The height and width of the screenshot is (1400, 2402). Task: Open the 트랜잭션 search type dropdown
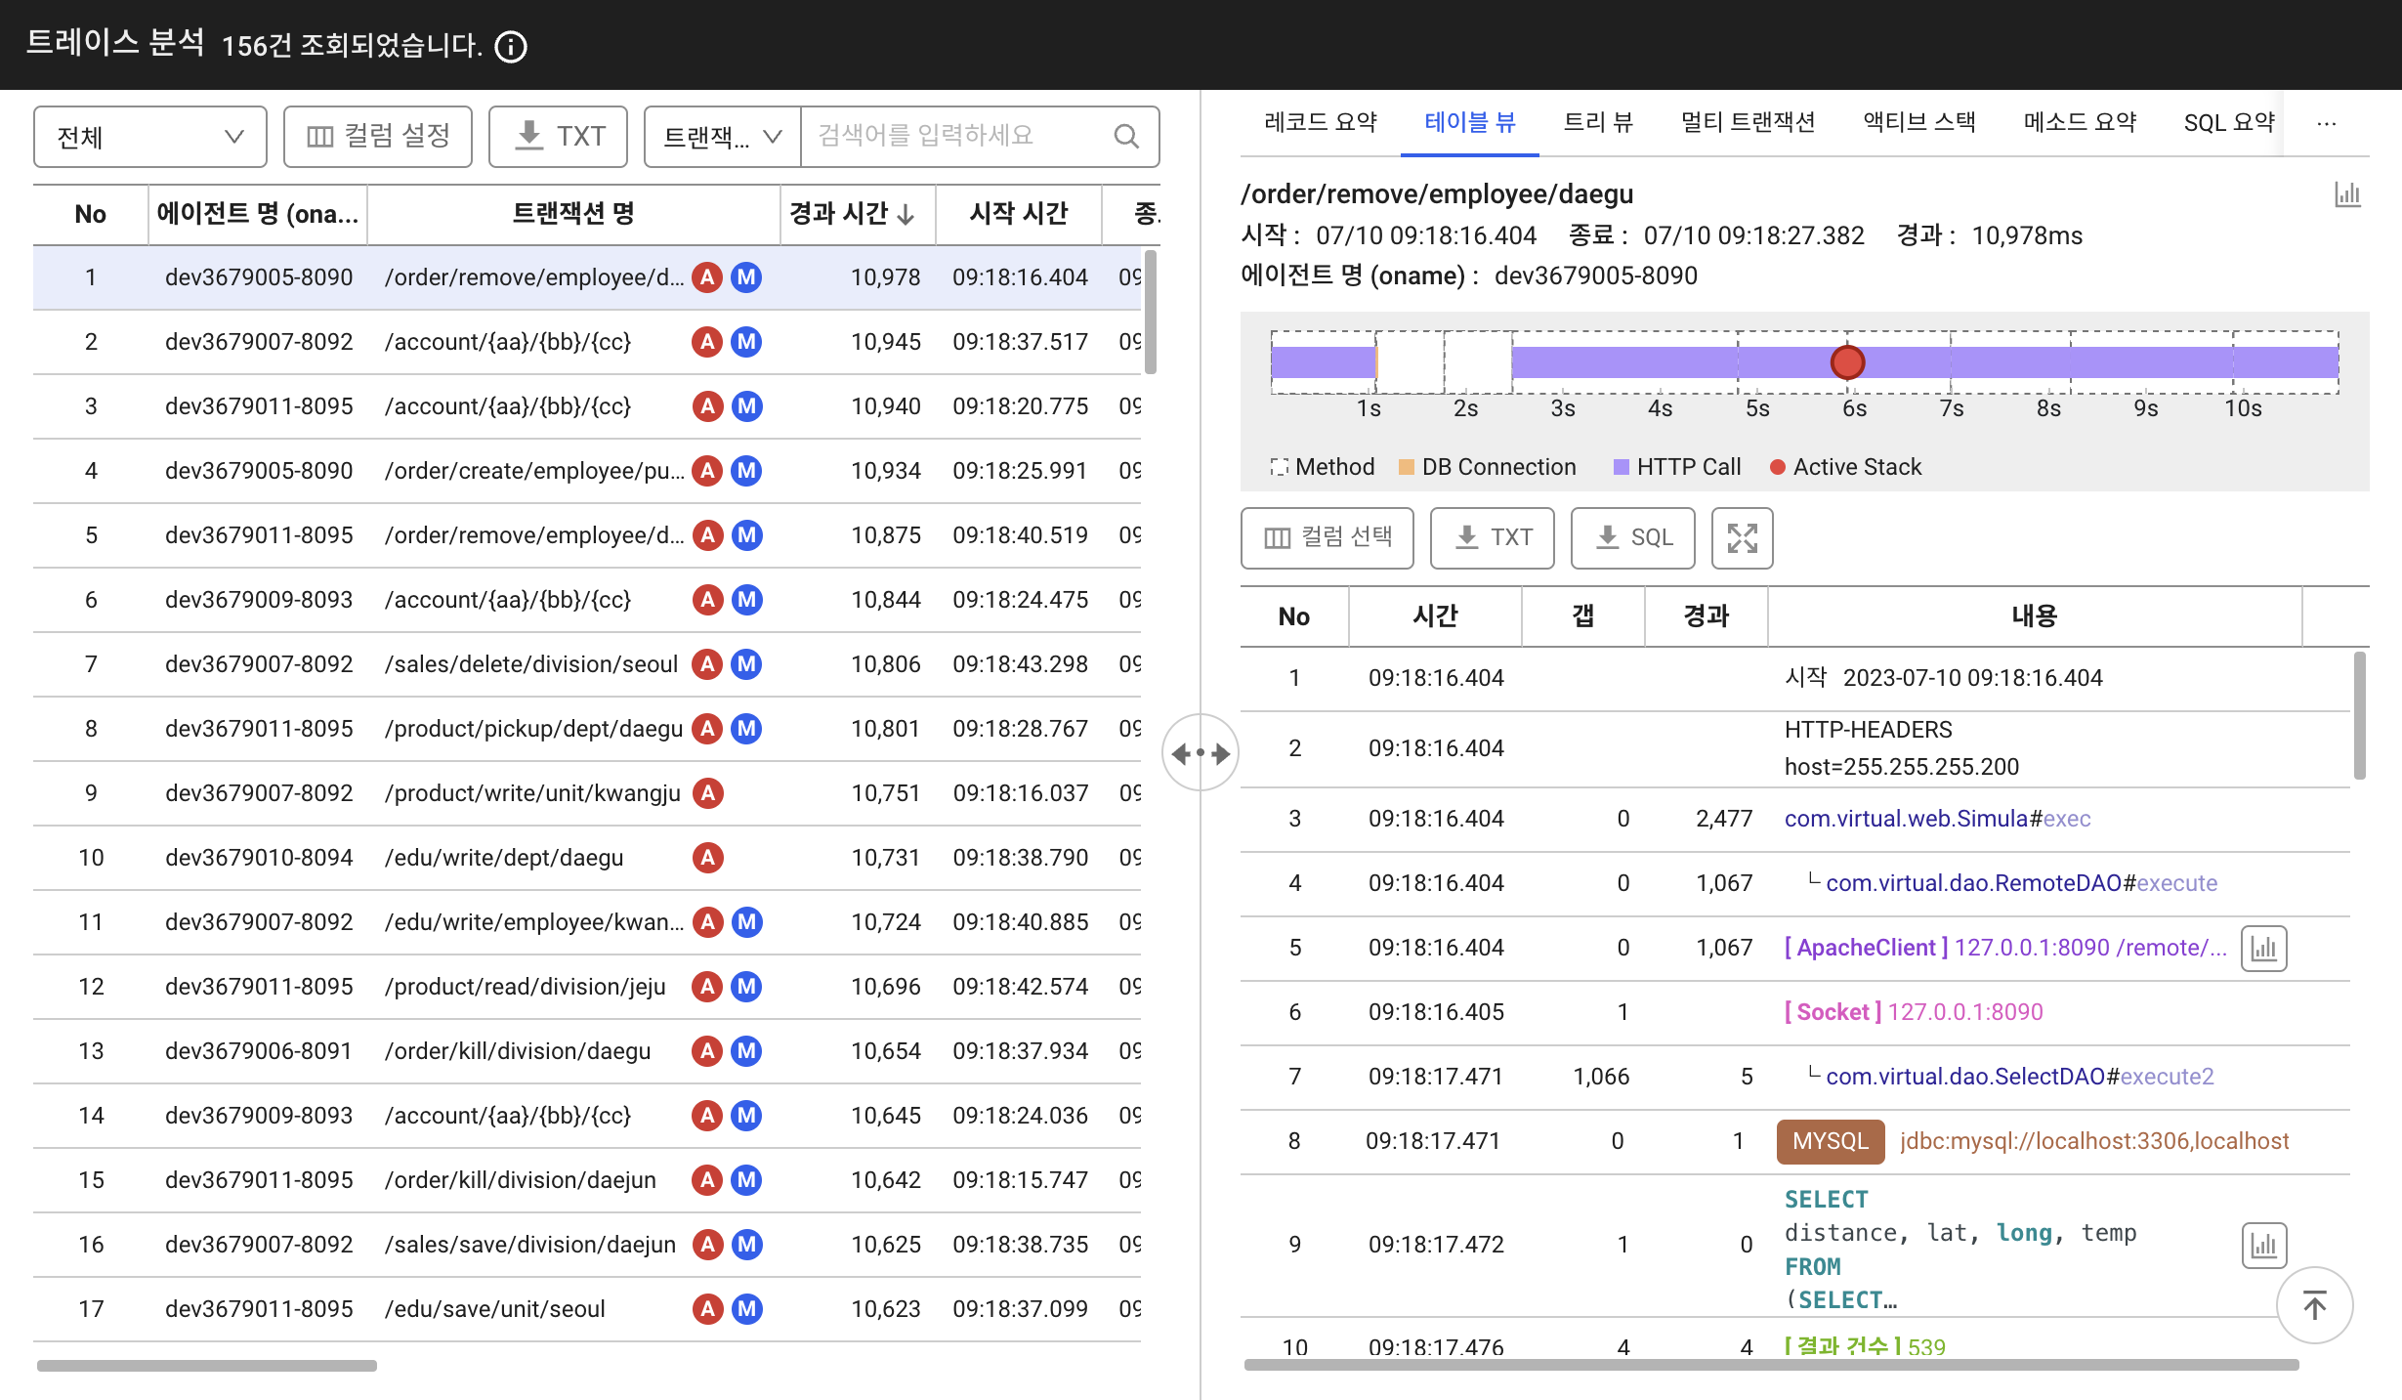coord(722,137)
